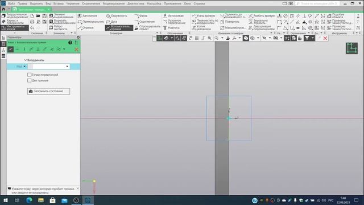Click the save document icon
This screenshot has height=205, width=364.
tap(44, 16)
